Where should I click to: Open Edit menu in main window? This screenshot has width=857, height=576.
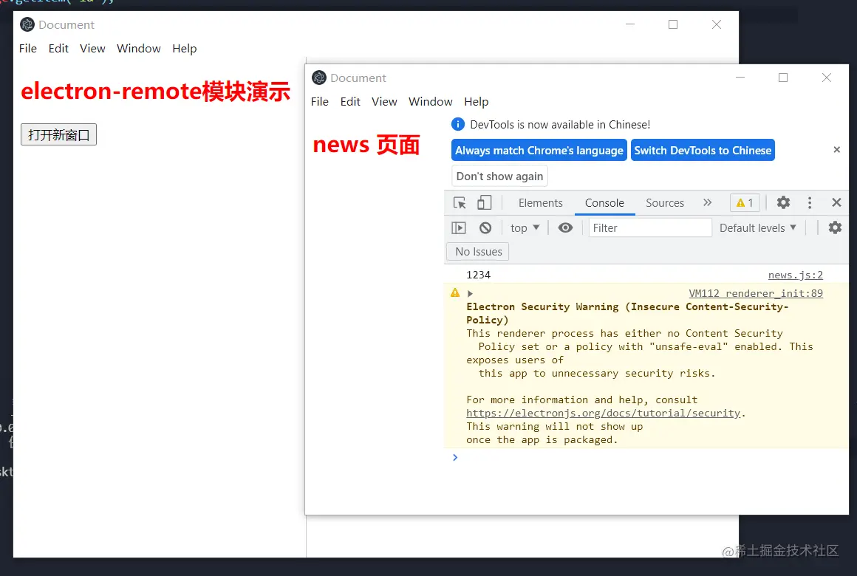tap(58, 49)
